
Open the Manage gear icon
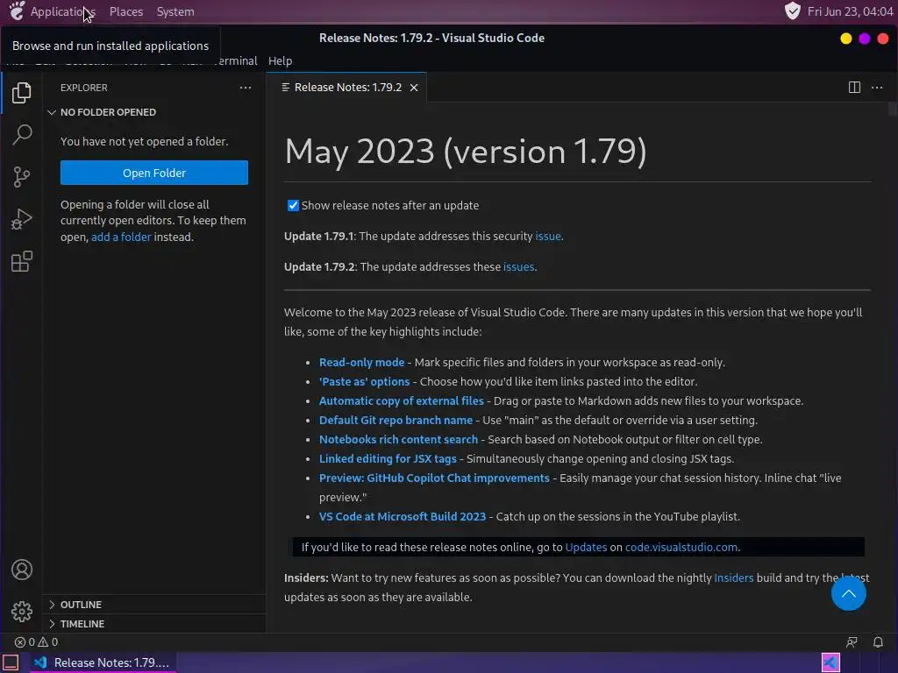coord(21,611)
